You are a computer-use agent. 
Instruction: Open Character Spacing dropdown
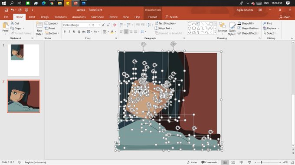(89, 32)
